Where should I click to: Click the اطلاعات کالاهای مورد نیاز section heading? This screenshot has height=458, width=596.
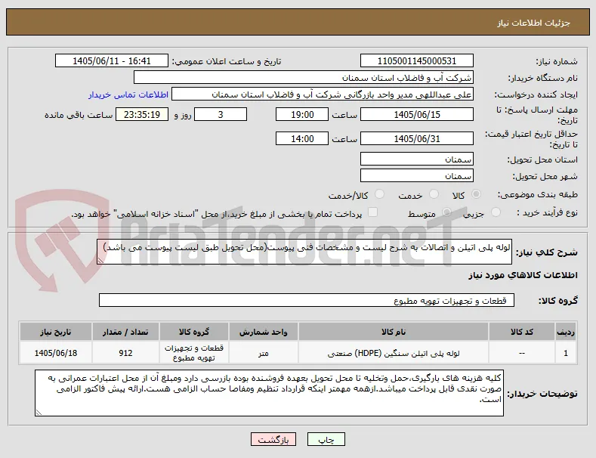click(x=523, y=275)
